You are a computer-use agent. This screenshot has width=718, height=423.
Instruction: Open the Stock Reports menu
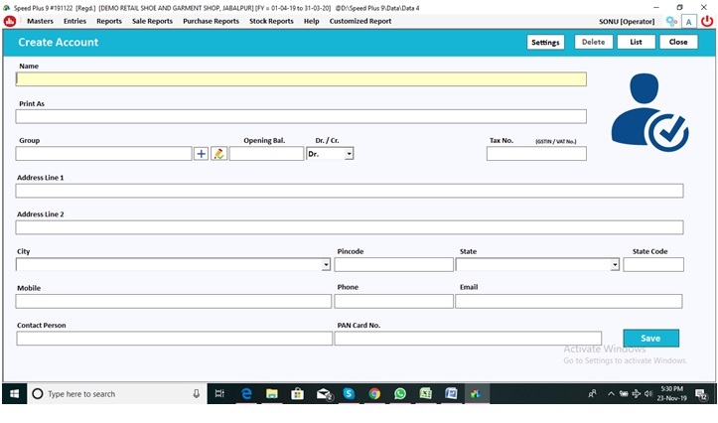271,21
